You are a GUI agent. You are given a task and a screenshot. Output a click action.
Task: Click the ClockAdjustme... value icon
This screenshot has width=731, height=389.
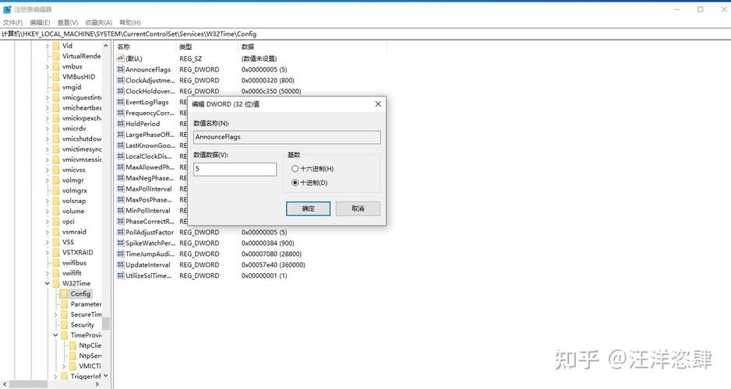(x=120, y=80)
